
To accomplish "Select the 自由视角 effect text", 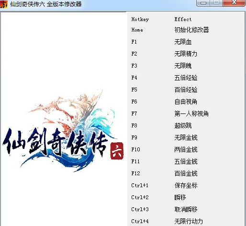I will pos(186,102).
